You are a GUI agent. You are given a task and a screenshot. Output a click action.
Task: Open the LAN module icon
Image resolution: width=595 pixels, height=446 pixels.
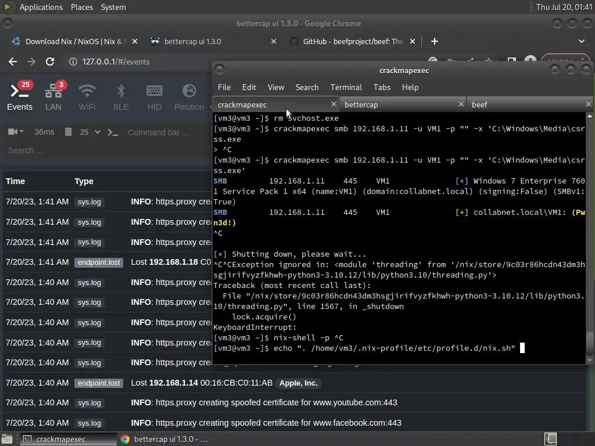[53, 97]
